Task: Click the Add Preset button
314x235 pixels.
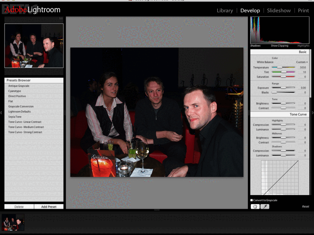Action: pyautogui.click(x=49, y=207)
